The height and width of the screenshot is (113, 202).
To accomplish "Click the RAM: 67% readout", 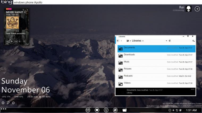I will (x=19, y=97).
